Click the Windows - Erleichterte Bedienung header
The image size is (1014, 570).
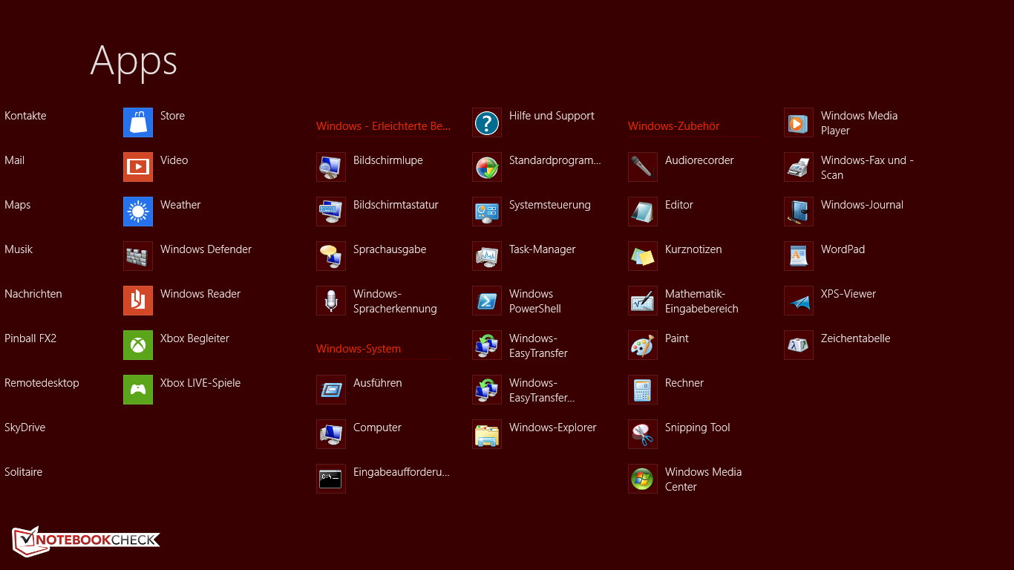(383, 126)
